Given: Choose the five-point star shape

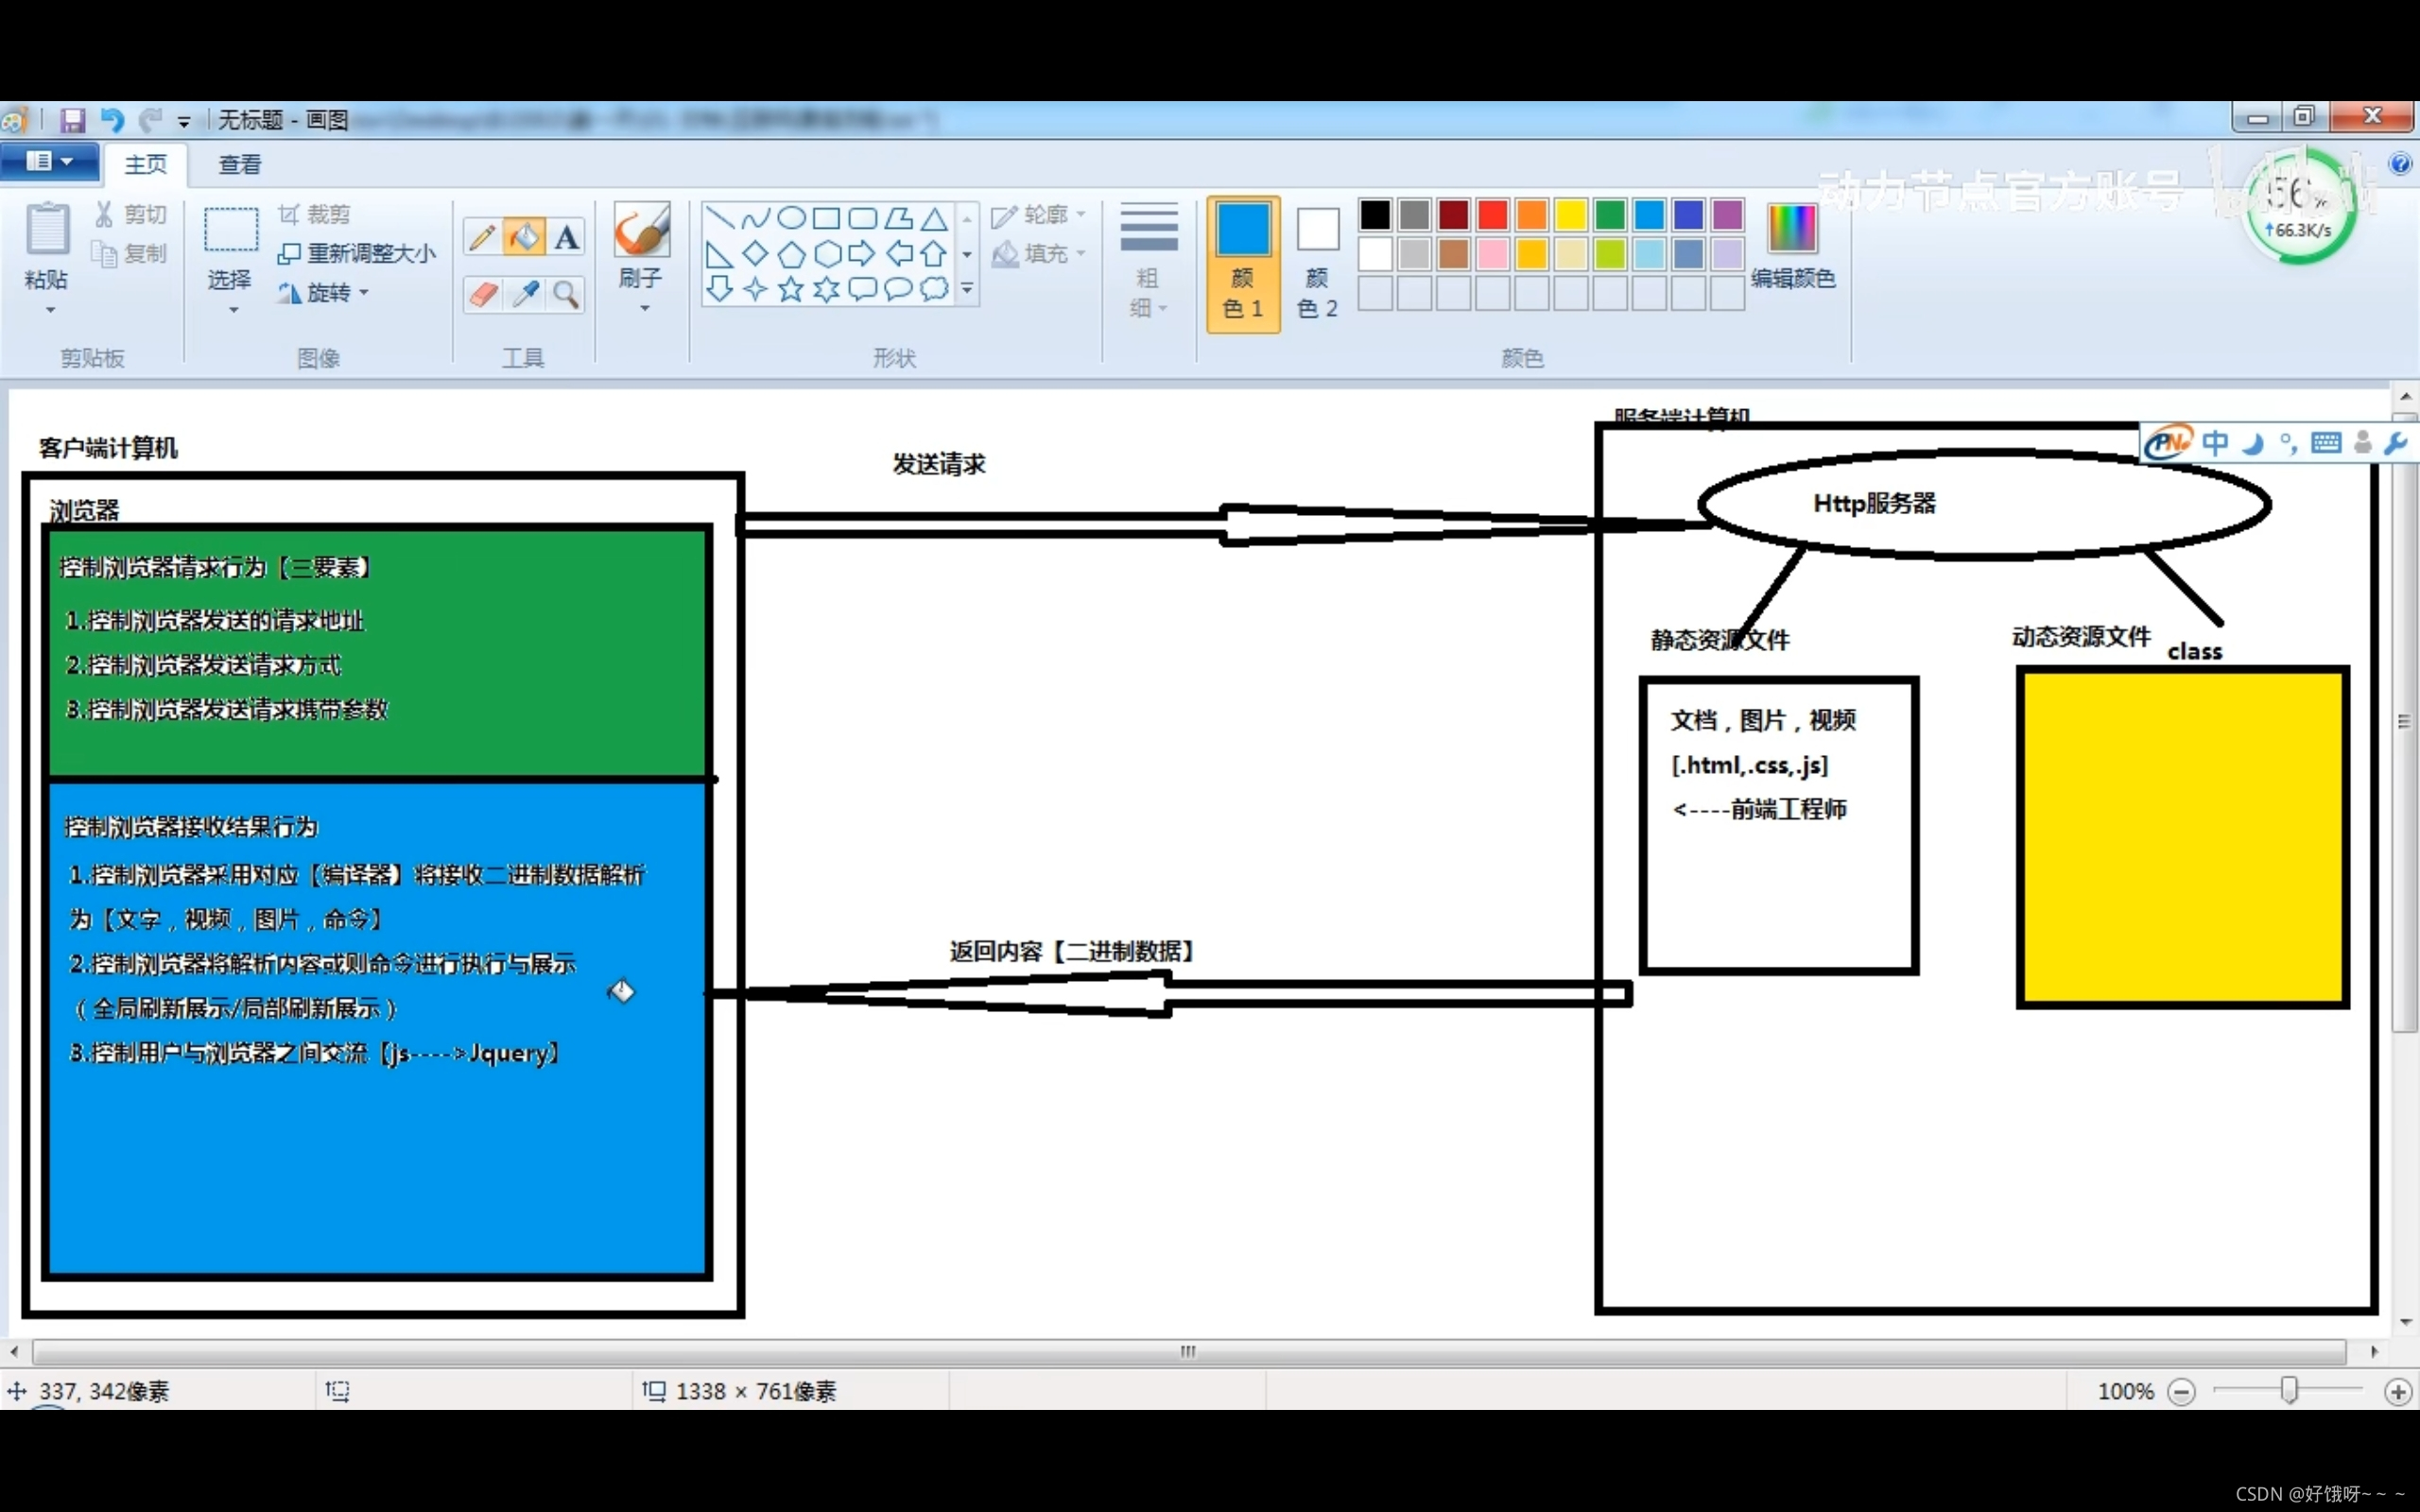Looking at the screenshot, I should coord(790,290).
